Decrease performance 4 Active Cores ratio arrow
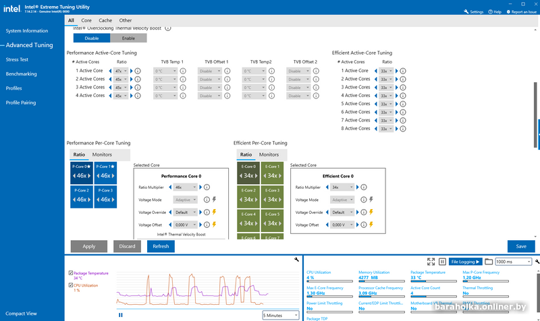Viewport: 540px width, 321px height. (110, 96)
